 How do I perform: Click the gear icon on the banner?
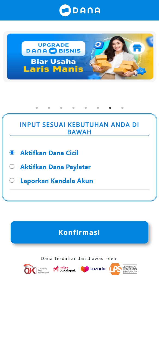click(x=141, y=71)
